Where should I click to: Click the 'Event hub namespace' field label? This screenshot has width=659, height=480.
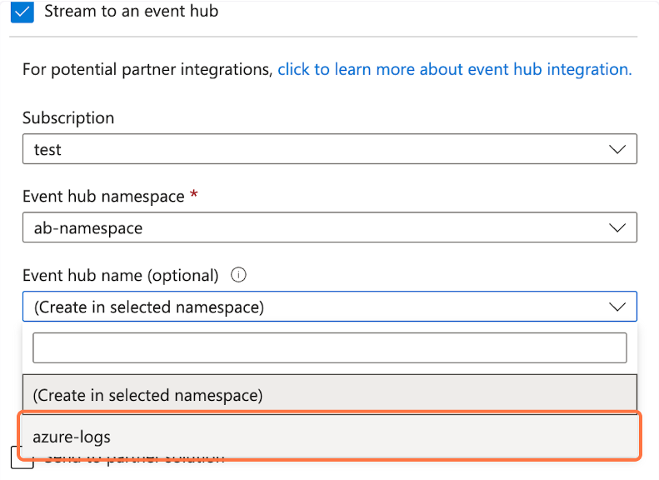pyautogui.click(x=103, y=197)
